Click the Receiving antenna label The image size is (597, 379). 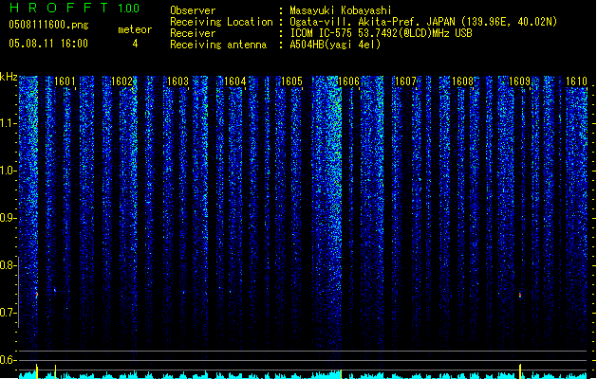point(218,45)
